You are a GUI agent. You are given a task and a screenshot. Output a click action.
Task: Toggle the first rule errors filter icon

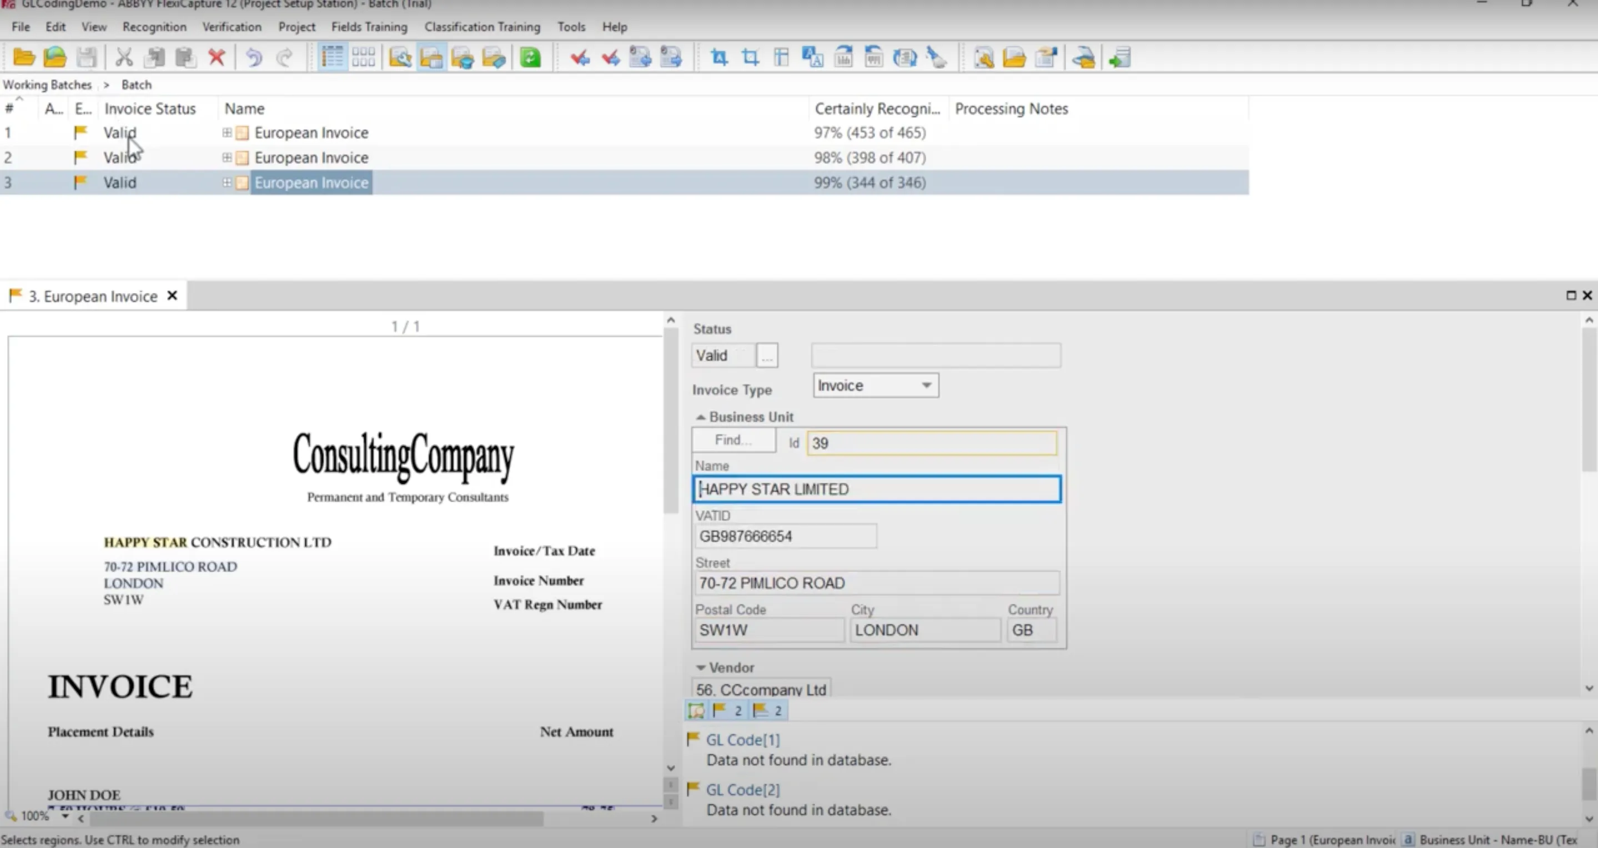pos(696,710)
